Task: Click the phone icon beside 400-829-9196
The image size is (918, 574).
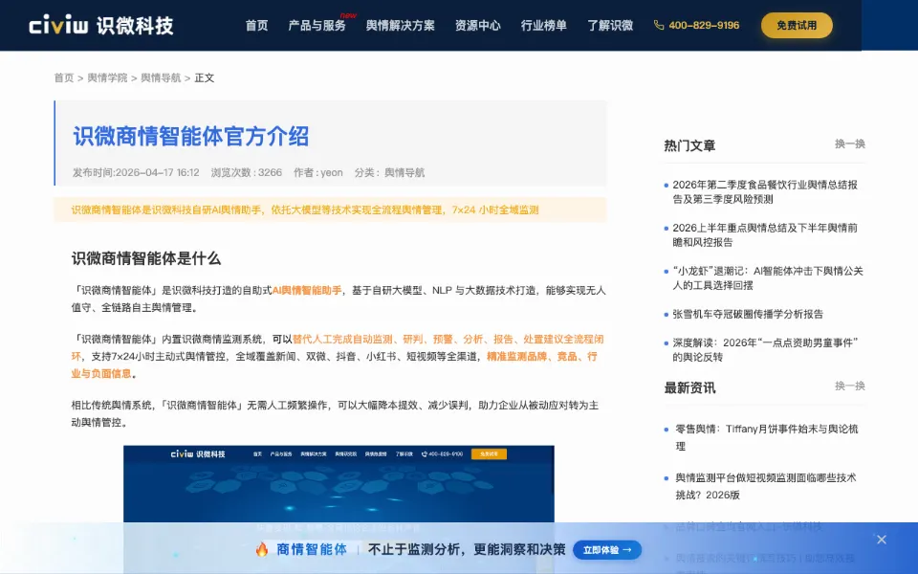Action: coord(659,25)
